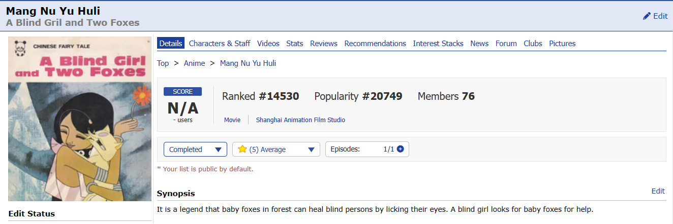Open the Characters & Staff tab
Viewport: 673px width, 224px height.
point(220,44)
